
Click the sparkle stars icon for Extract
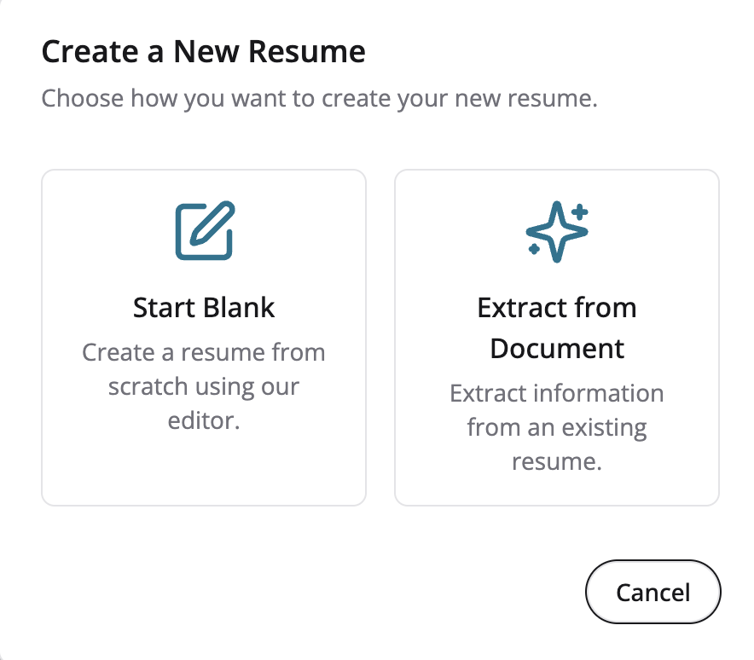[x=557, y=230]
